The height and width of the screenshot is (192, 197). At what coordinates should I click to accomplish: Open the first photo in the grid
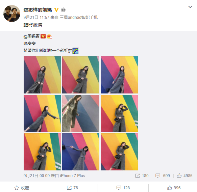42,75
